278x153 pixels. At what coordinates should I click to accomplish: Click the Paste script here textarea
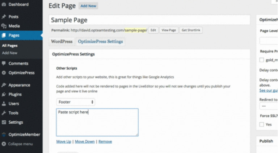click(x=97, y=122)
